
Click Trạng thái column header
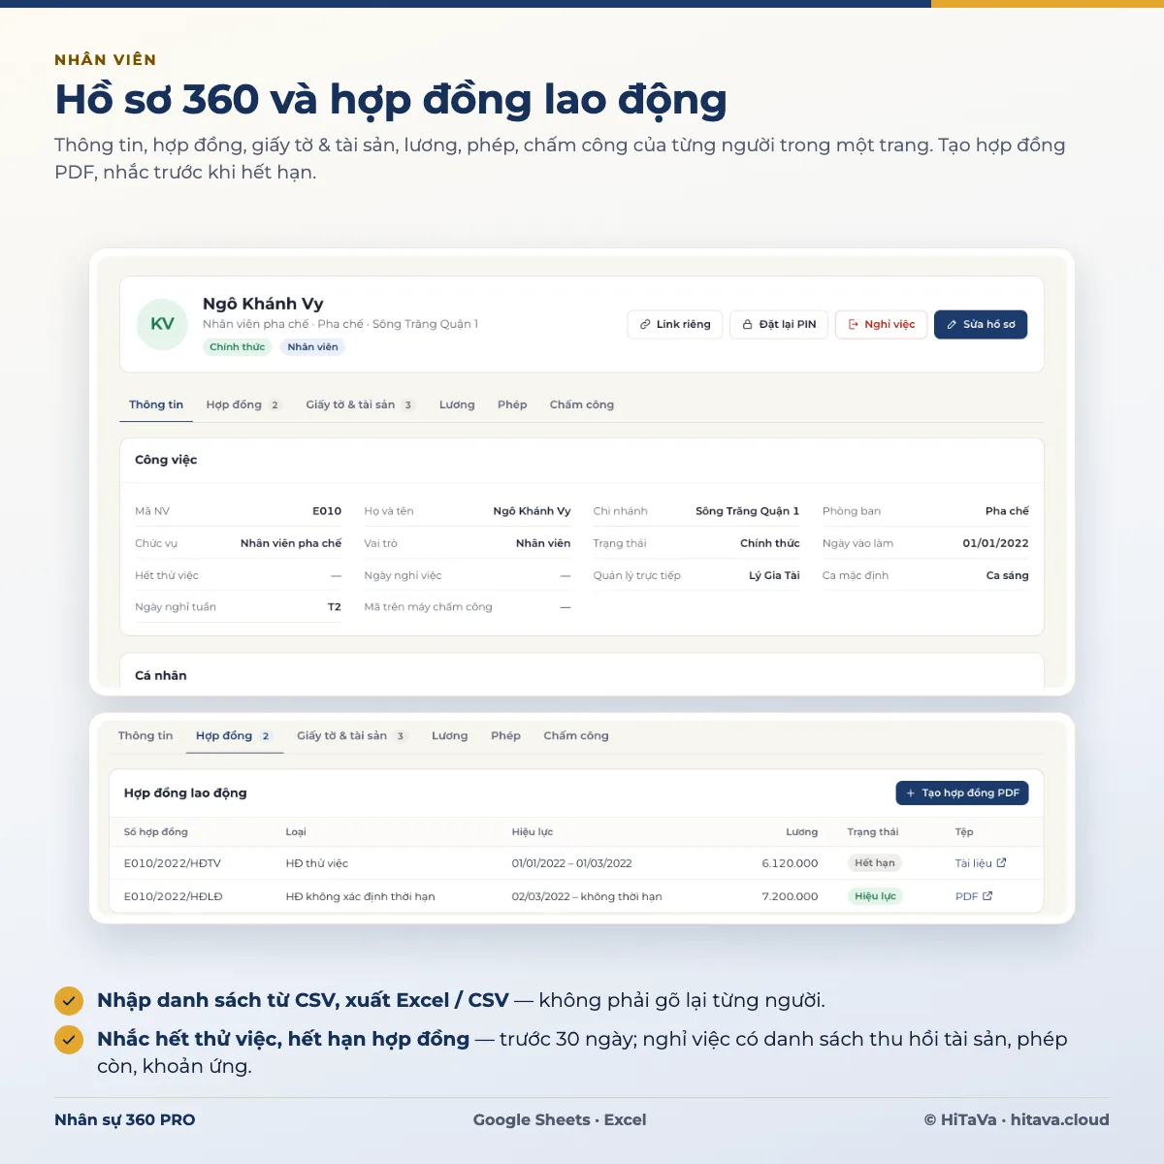click(873, 832)
